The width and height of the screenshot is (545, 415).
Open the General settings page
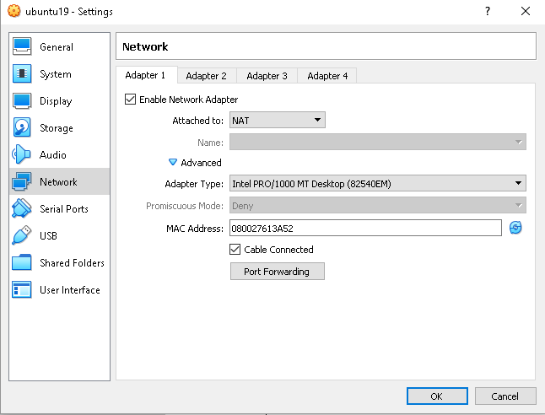tap(57, 47)
